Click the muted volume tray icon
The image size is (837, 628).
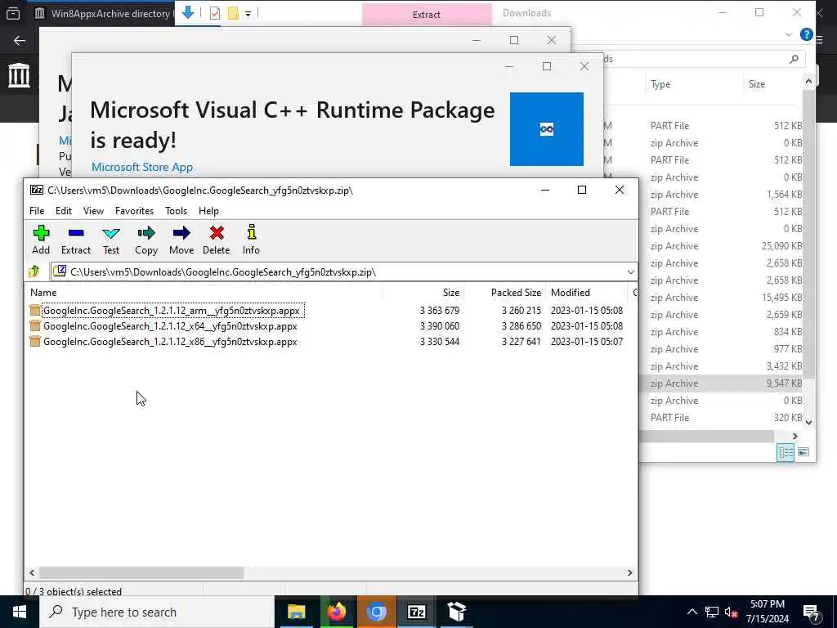[x=731, y=612]
